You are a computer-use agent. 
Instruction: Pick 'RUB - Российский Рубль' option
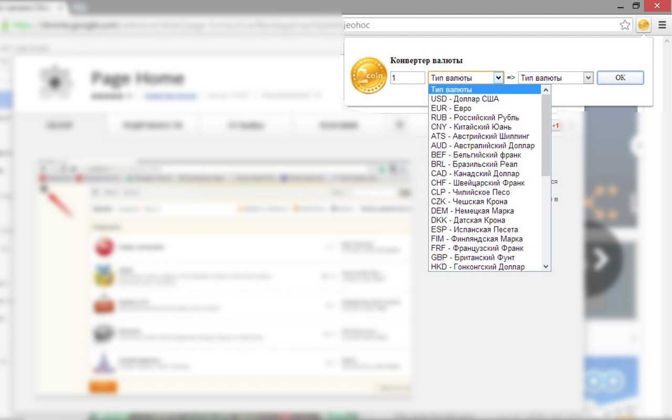(485, 118)
